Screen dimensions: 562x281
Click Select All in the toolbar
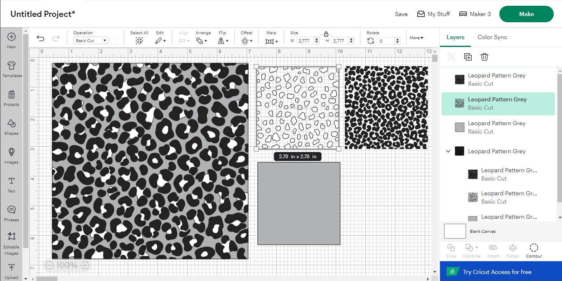139,40
